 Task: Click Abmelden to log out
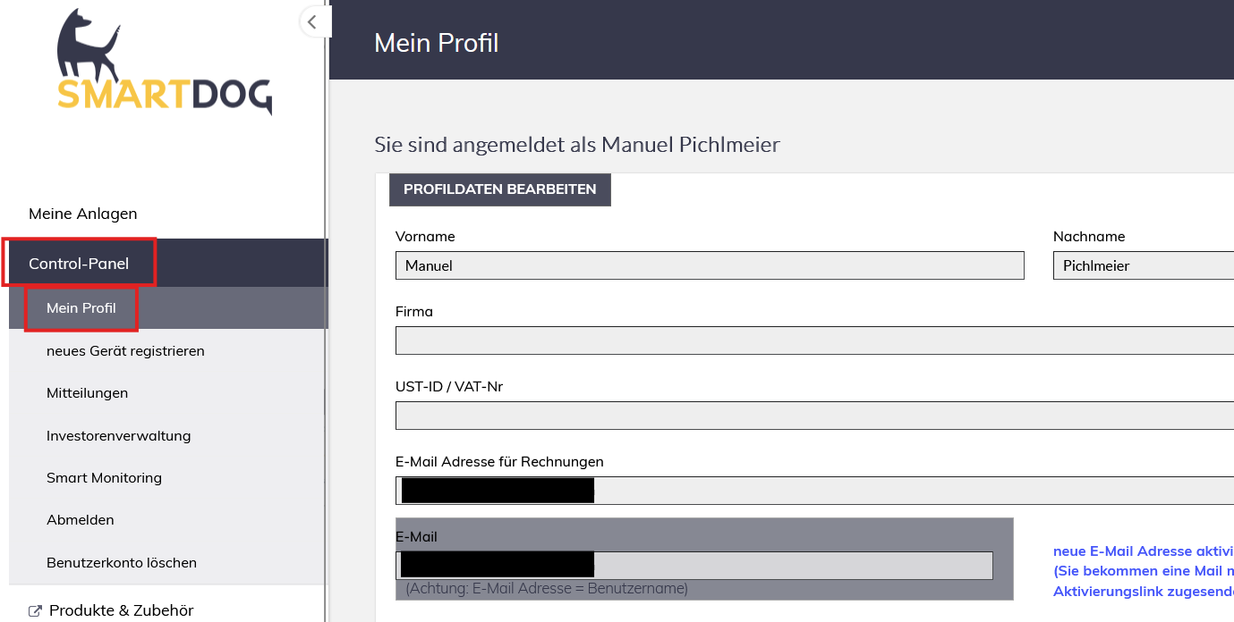pos(80,520)
